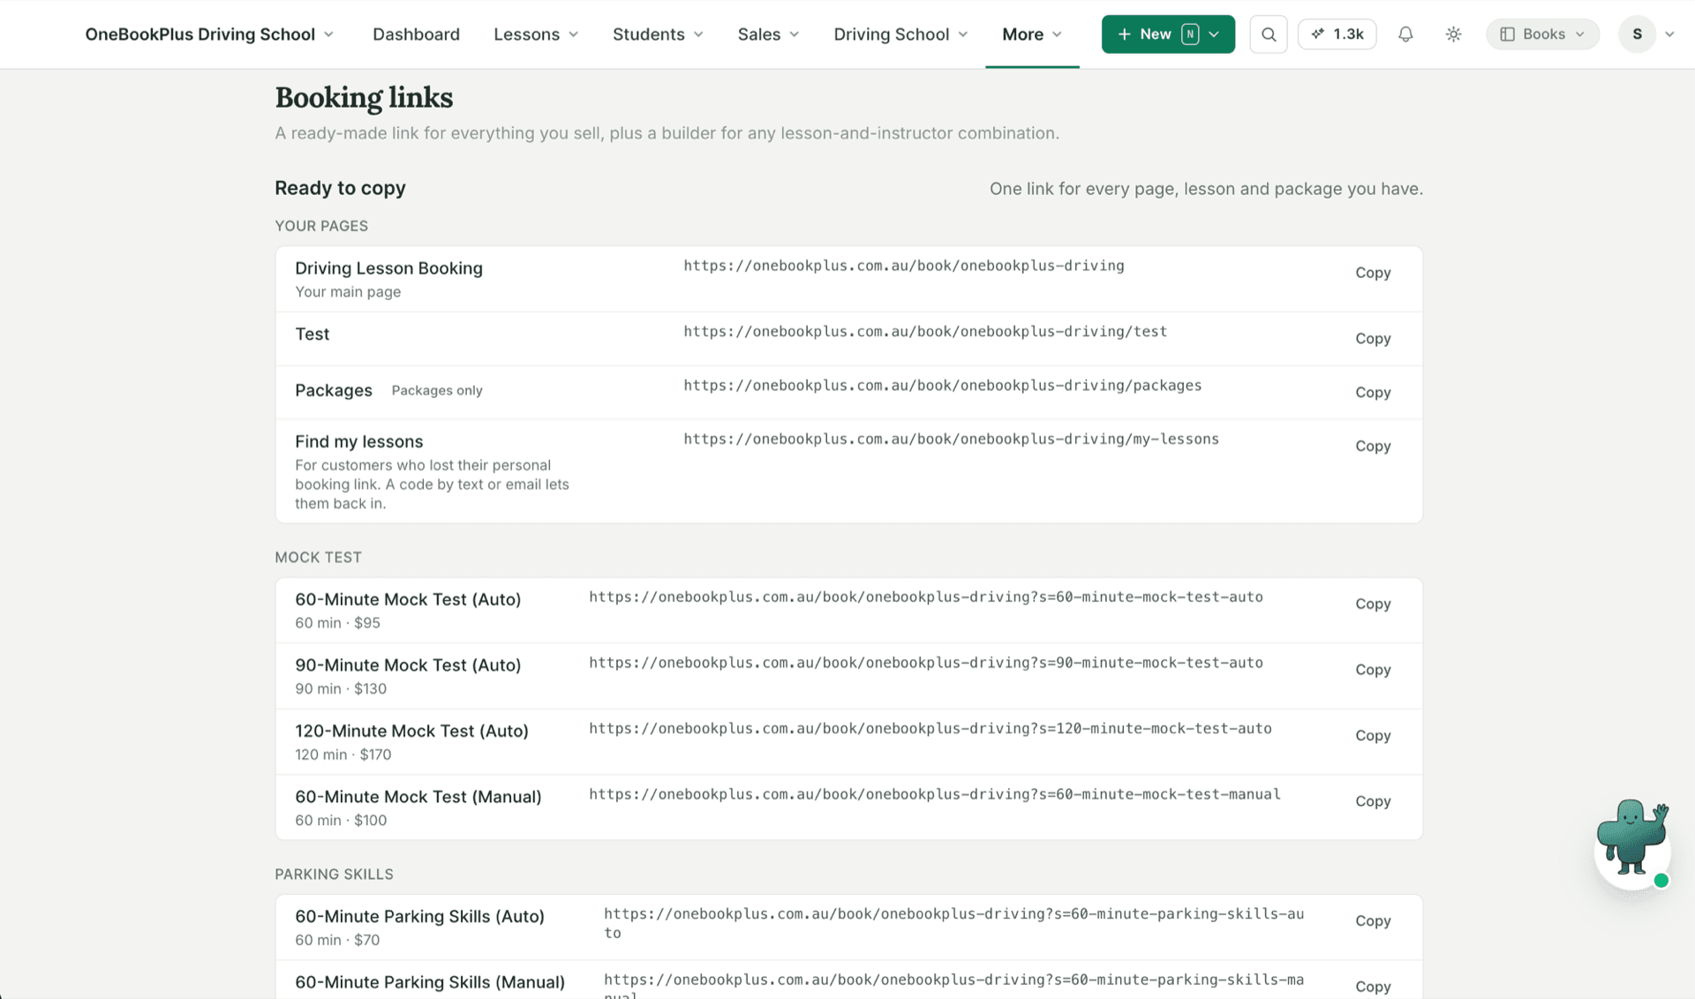Expand the Students menu
The width and height of the screenshot is (1695, 999).
(x=658, y=34)
